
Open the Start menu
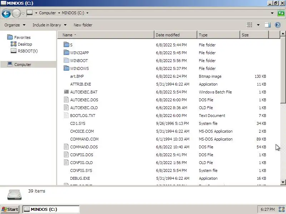10,209
